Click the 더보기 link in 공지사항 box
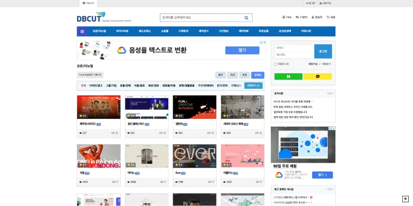Screen dimensions: 413x206 [330, 94]
